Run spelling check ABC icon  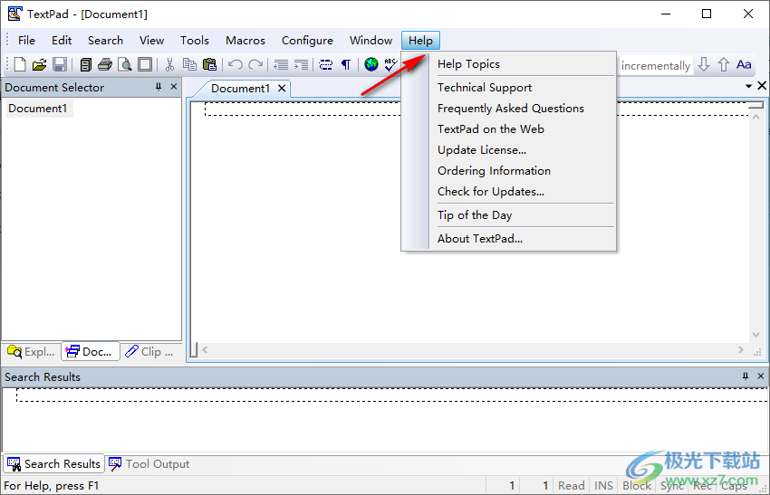[x=391, y=64]
